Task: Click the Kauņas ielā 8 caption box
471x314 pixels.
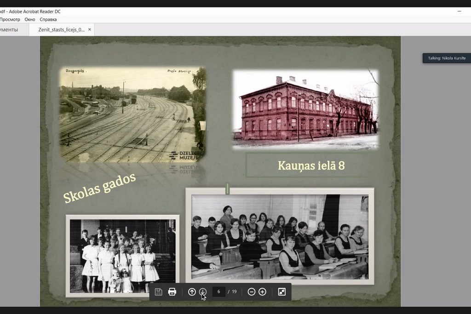Action: point(311,166)
